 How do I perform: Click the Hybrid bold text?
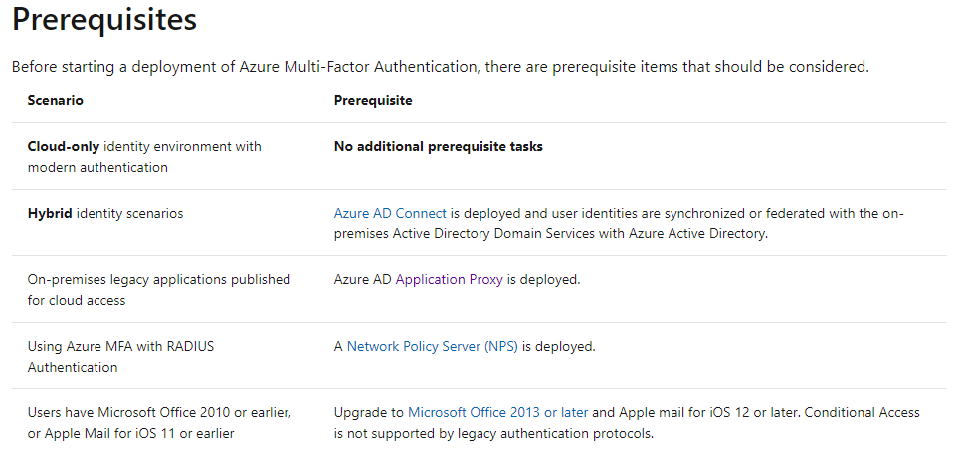50,213
